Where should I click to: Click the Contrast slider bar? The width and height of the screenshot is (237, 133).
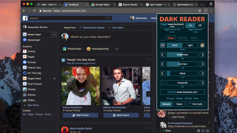(x=182, y=64)
